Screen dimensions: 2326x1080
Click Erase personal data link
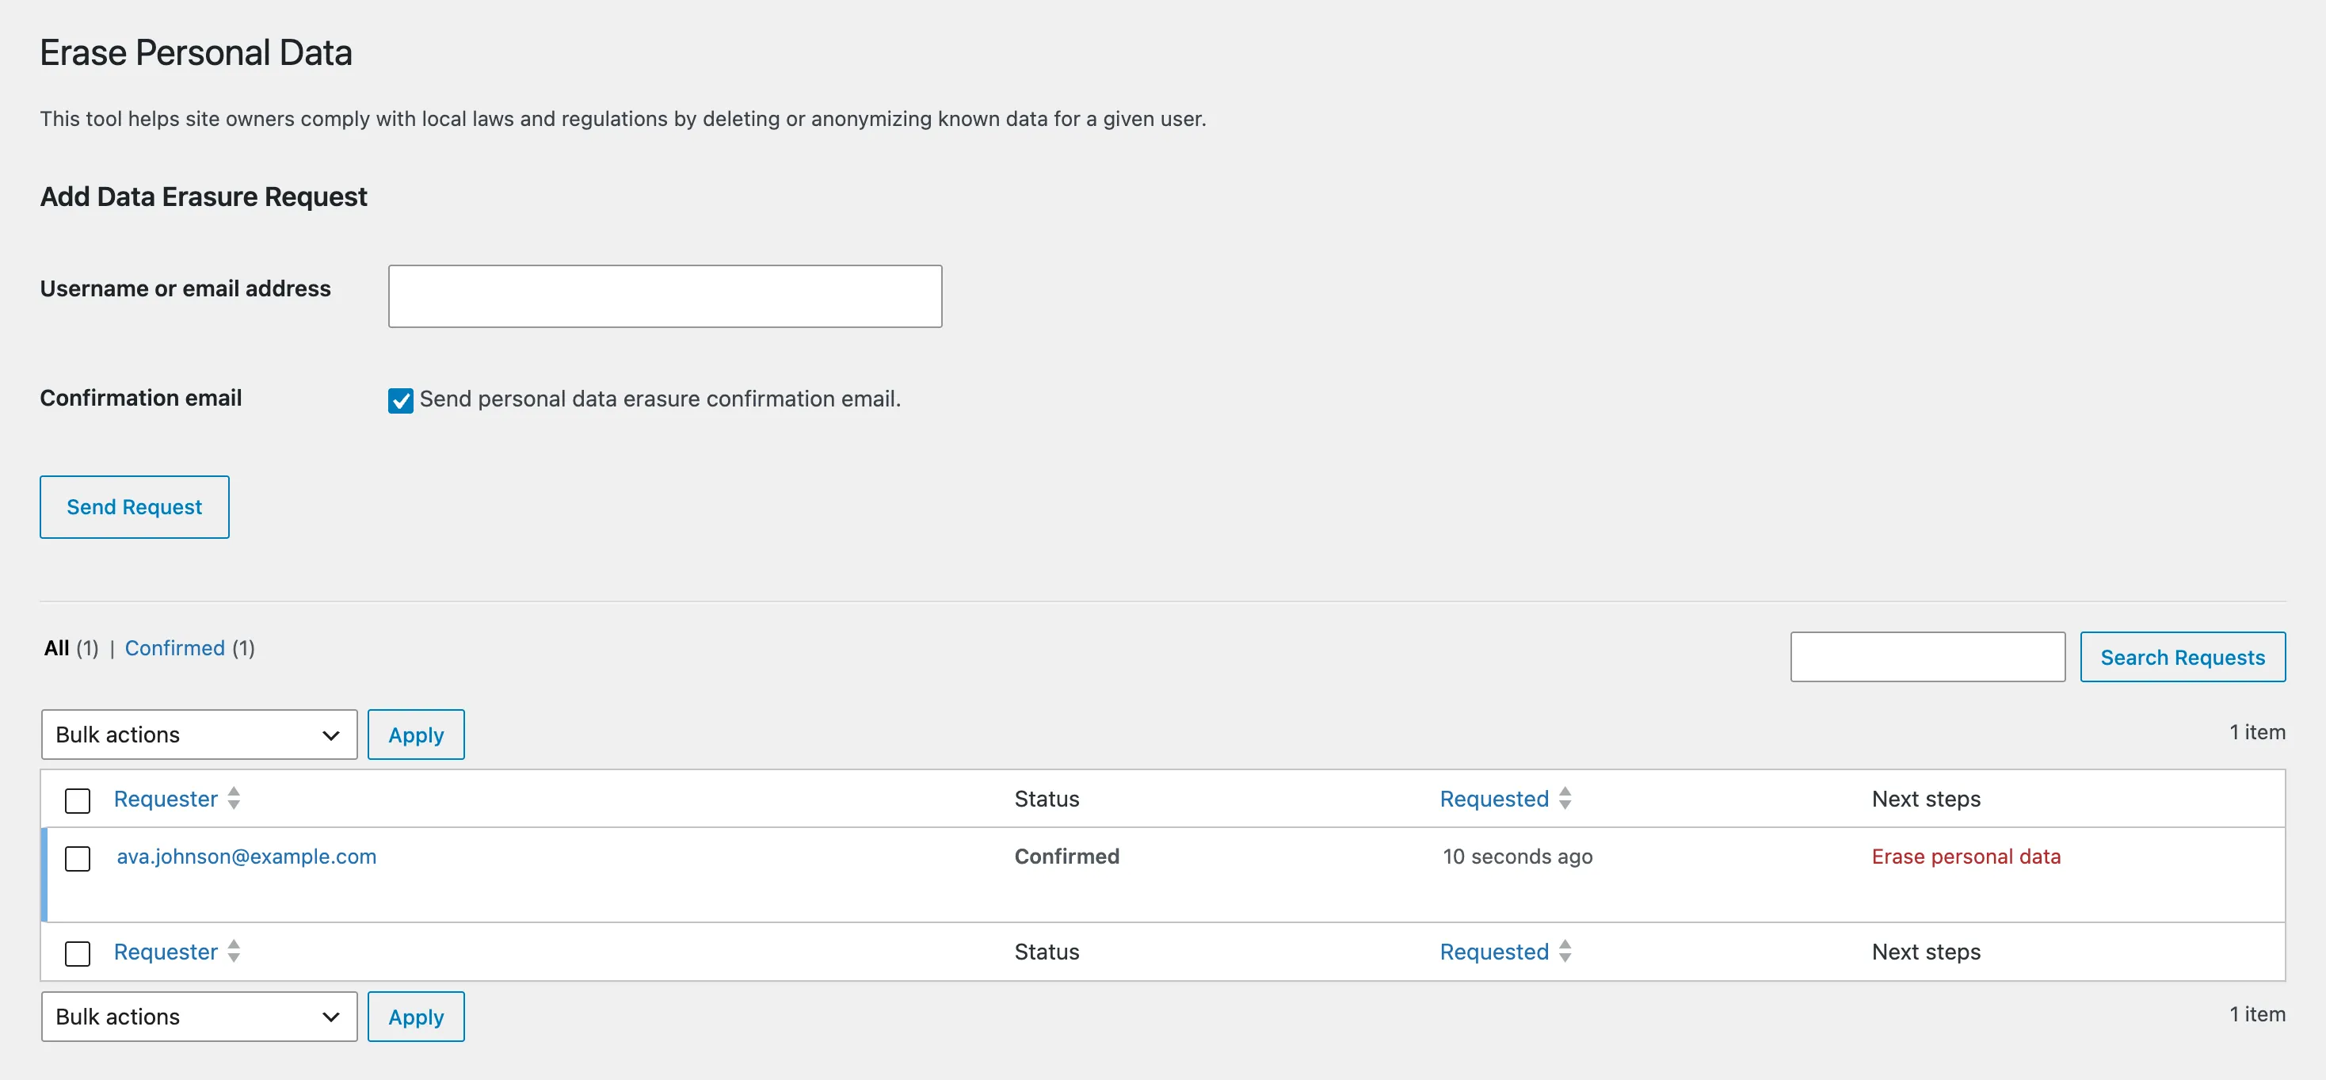(1966, 857)
